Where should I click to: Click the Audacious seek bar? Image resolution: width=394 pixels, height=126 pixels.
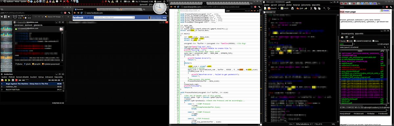[x=36, y=80]
